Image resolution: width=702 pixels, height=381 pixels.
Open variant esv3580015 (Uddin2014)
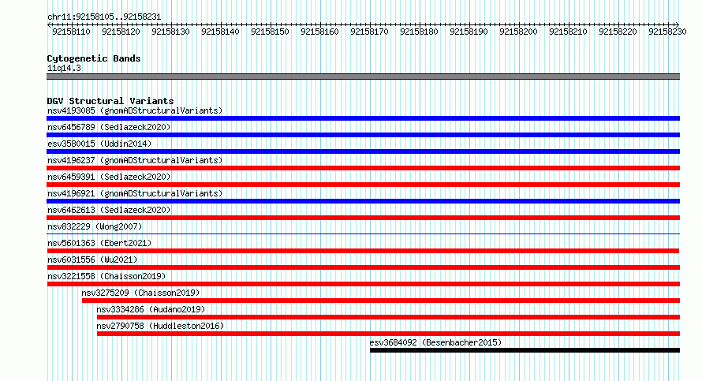coord(99,144)
